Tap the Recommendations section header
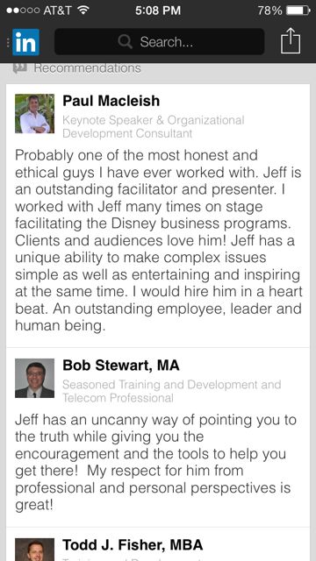 (x=88, y=67)
